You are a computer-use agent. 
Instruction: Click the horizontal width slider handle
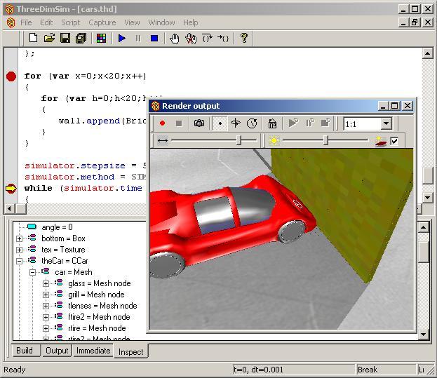238,140
